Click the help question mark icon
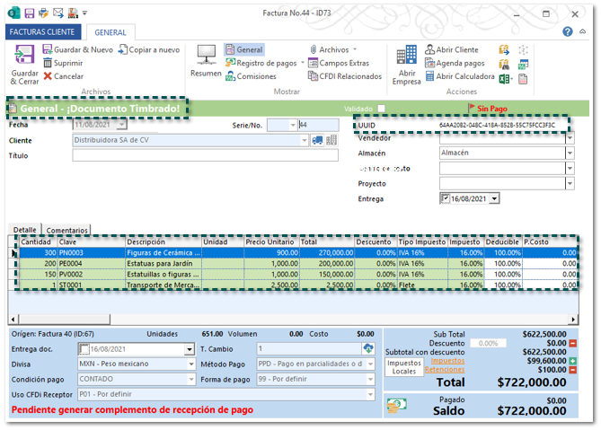The image size is (601, 430). [x=568, y=31]
